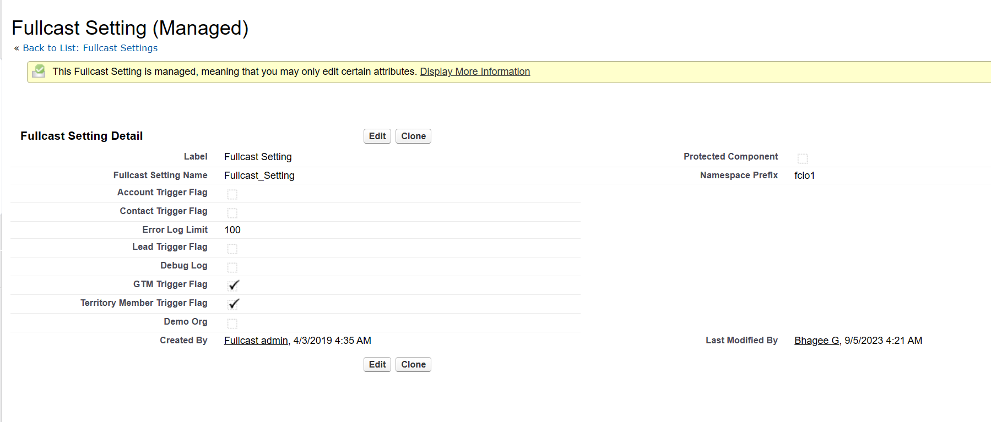The height and width of the screenshot is (422, 991).
Task: Uncheck the GTM Trigger Flag checkbox
Action: point(234,285)
